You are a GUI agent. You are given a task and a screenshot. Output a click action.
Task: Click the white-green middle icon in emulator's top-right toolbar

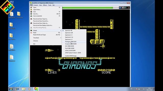pos(124,8)
